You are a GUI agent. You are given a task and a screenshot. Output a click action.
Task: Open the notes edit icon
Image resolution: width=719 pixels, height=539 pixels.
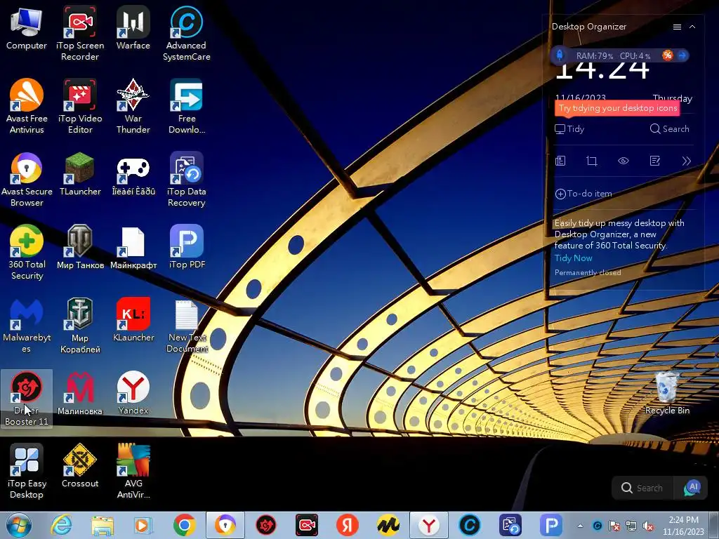655,161
